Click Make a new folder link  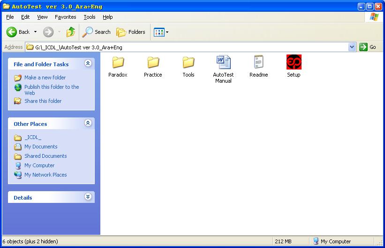(x=45, y=77)
